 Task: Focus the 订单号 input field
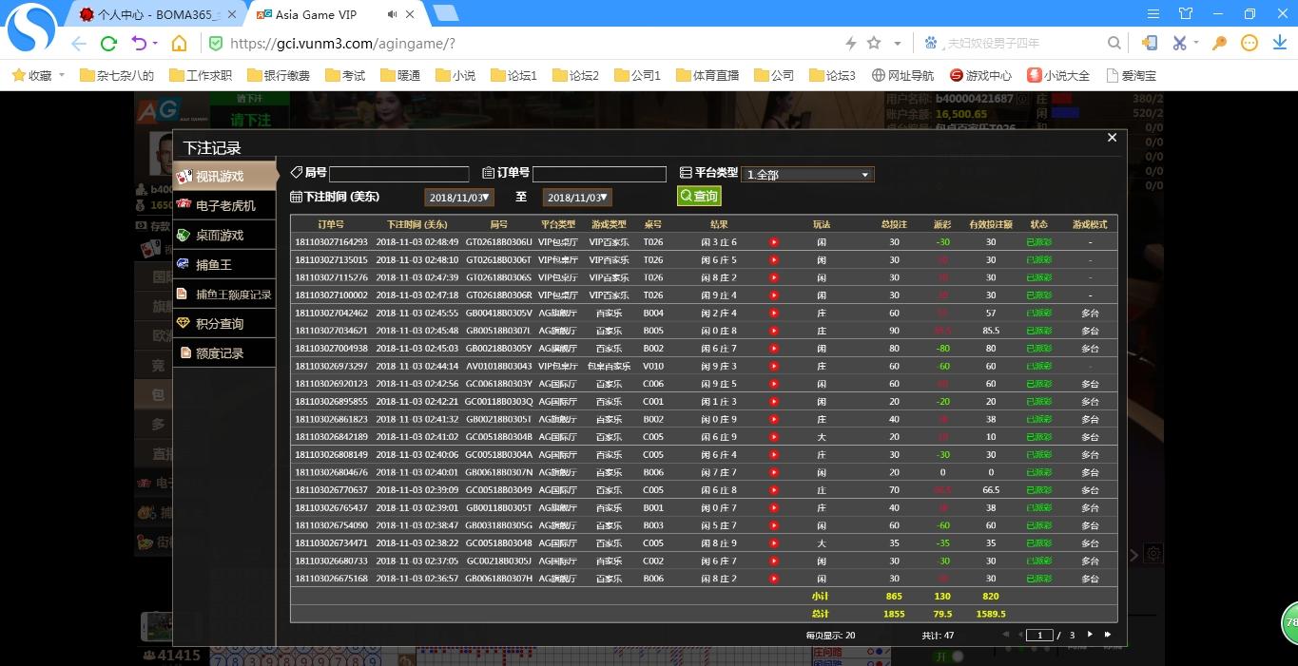pyautogui.click(x=599, y=174)
